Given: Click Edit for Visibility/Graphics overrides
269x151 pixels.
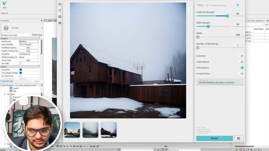Looking at the screenshot, I should coord(29,47).
